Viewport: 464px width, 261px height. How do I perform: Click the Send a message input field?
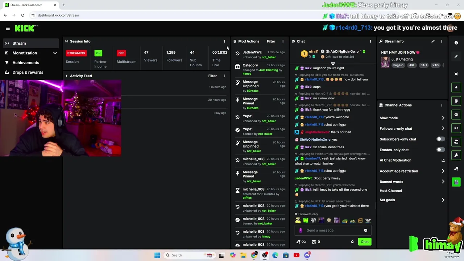point(333,230)
